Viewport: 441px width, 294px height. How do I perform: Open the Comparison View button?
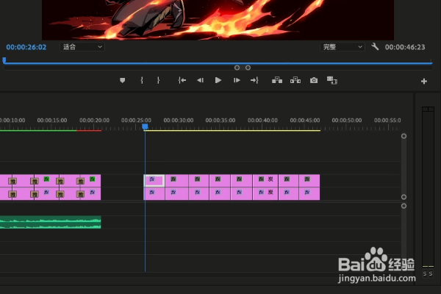coord(332,80)
